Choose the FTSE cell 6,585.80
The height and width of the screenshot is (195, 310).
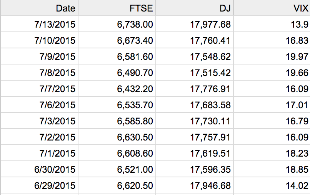(x=117, y=121)
